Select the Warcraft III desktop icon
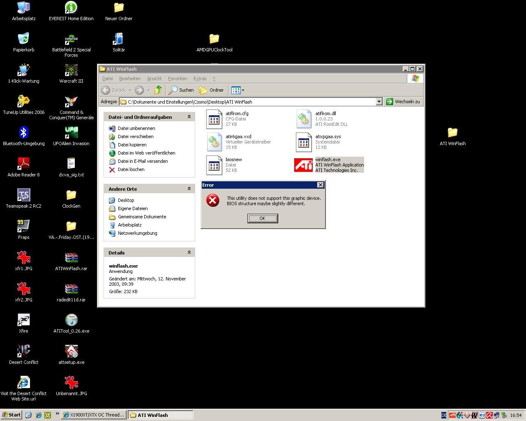The image size is (526, 421). (x=71, y=70)
